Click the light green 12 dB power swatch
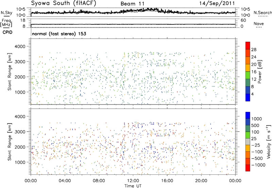 (x=248, y=75)
